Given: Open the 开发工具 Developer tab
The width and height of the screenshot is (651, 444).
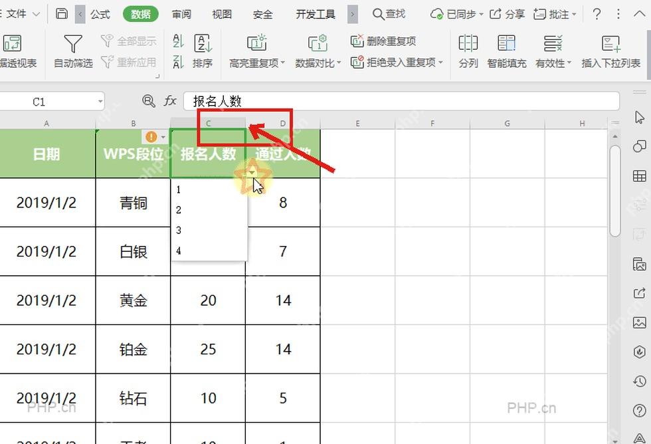Looking at the screenshot, I should (316, 14).
